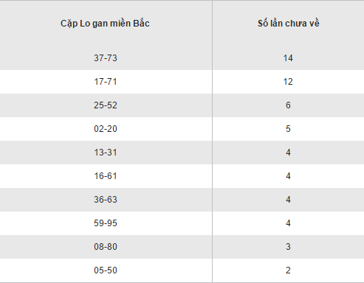The width and height of the screenshot is (364, 283).
Task: Select the 13-31 pair cell
Action: tap(106, 153)
